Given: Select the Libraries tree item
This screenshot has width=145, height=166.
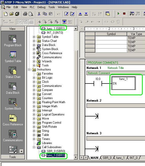Looking at the screenshot, I should pyautogui.click(x=47, y=143).
